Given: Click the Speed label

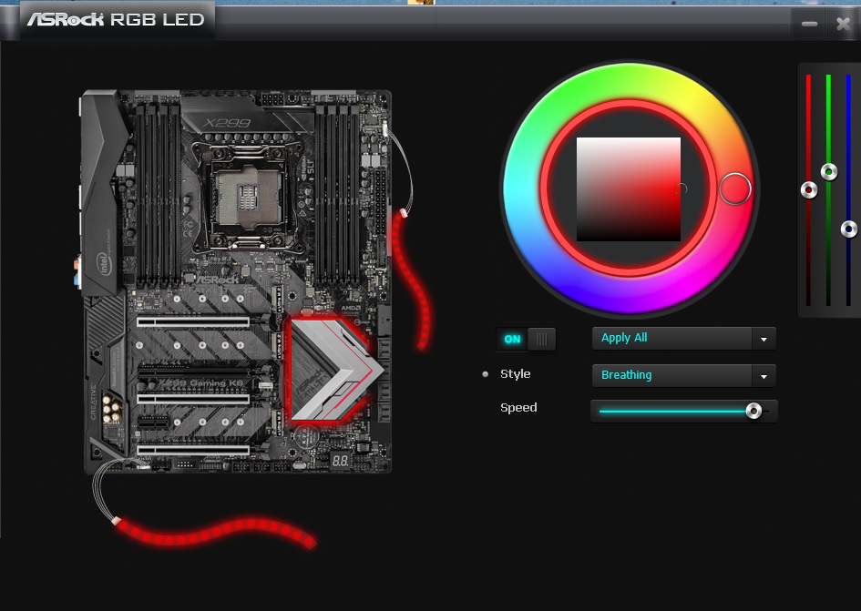Looking at the screenshot, I should (518, 407).
